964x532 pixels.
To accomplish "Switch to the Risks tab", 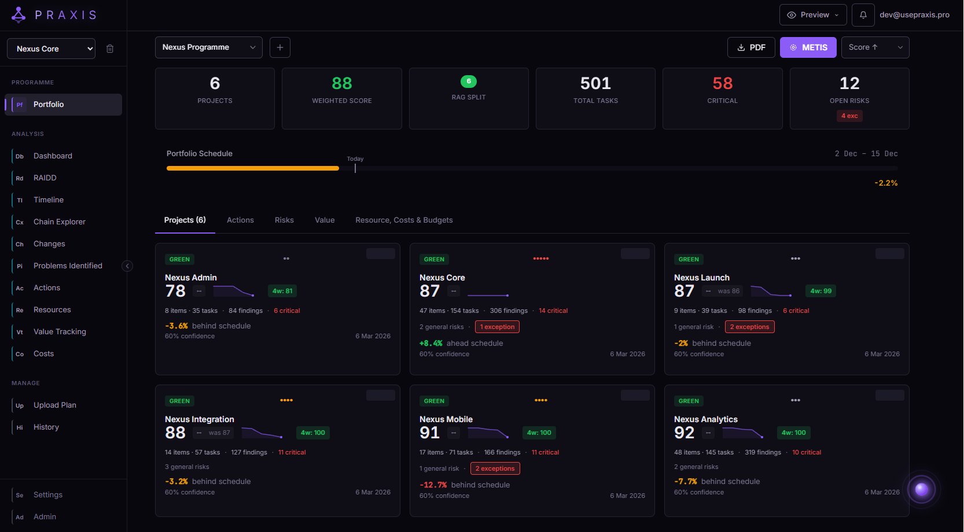I will click(x=284, y=220).
